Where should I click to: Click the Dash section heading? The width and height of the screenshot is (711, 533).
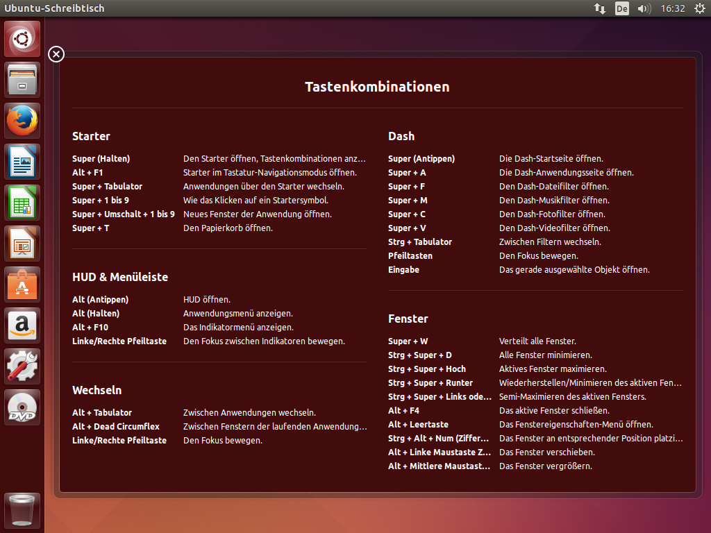tap(401, 136)
